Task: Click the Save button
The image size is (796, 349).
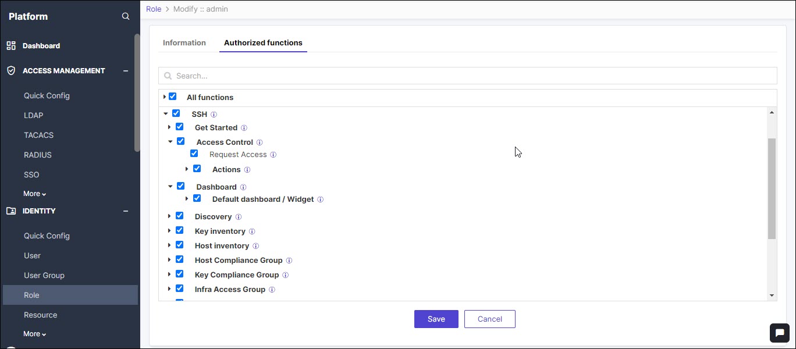Action: tap(436, 319)
